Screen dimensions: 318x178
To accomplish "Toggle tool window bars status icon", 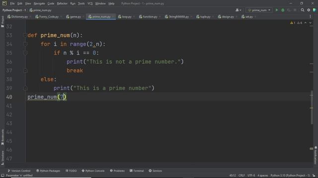I will click(2, 176).
